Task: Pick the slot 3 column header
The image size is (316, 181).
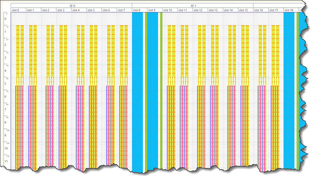Action: click(x=64, y=10)
